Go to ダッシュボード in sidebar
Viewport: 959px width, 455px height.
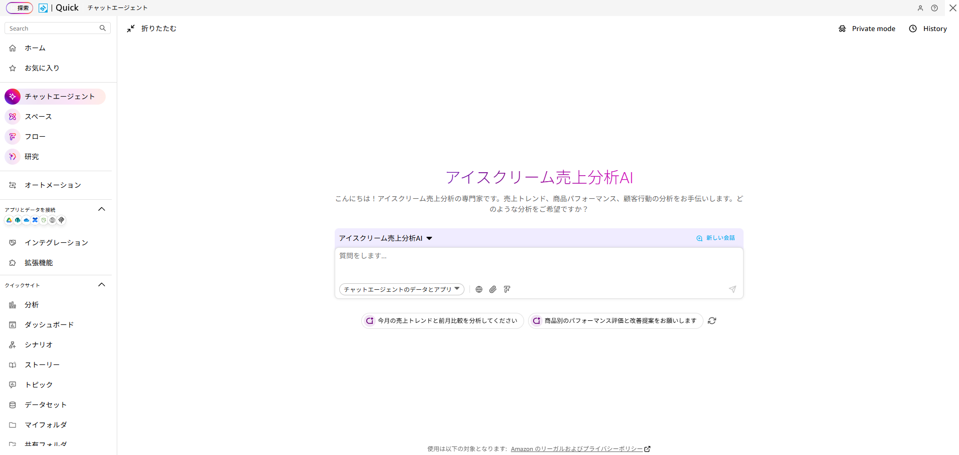[49, 325]
